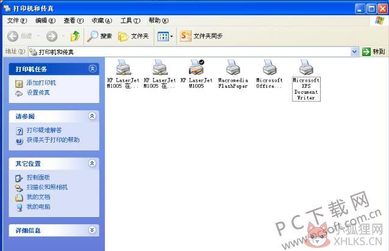Viewport: 389px width, 251px height.
Task: Go to Control Panel (控制面板) link
Action: tap(38, 177)
